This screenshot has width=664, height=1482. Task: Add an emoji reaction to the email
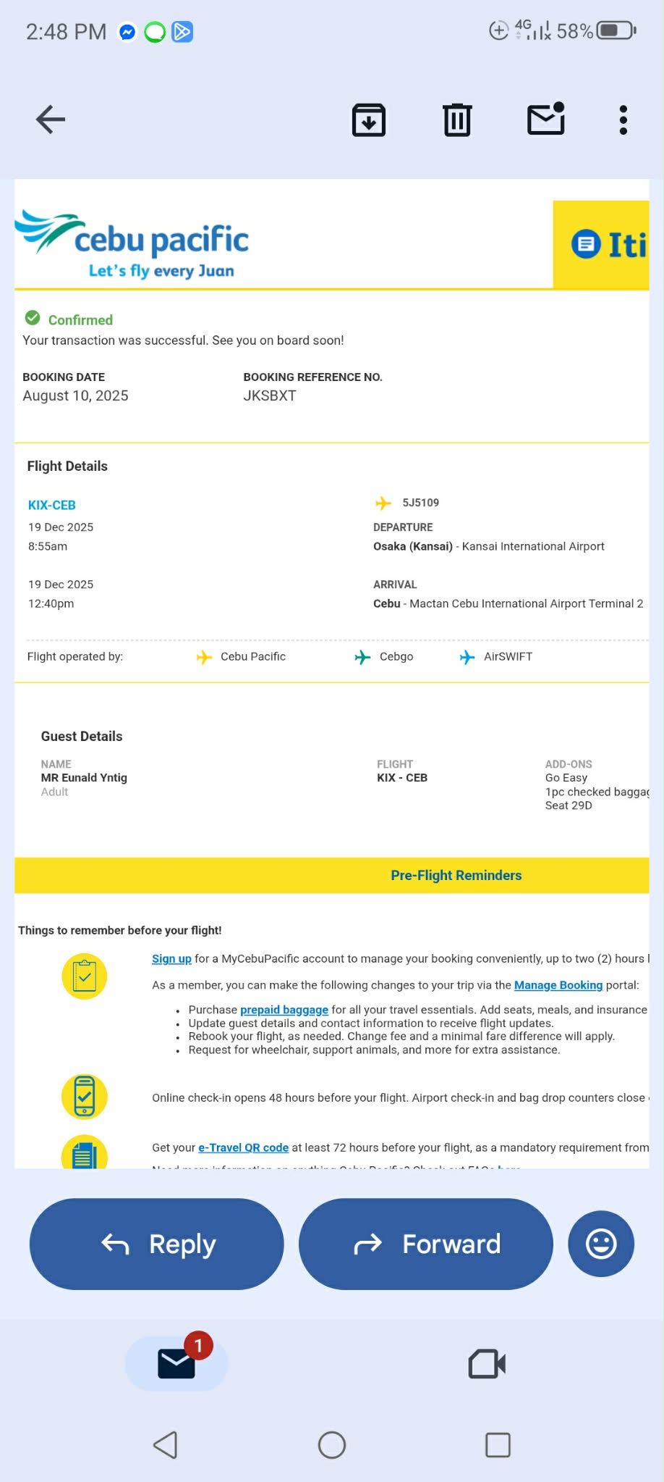(x=600, y=1244)
